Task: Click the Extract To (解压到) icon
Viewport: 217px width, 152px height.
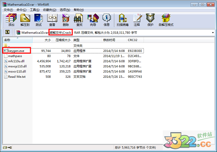Action: coord(25,18)
